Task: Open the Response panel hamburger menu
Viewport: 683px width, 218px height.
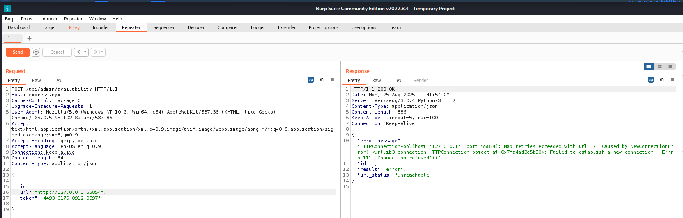Action: click(672, 79)
